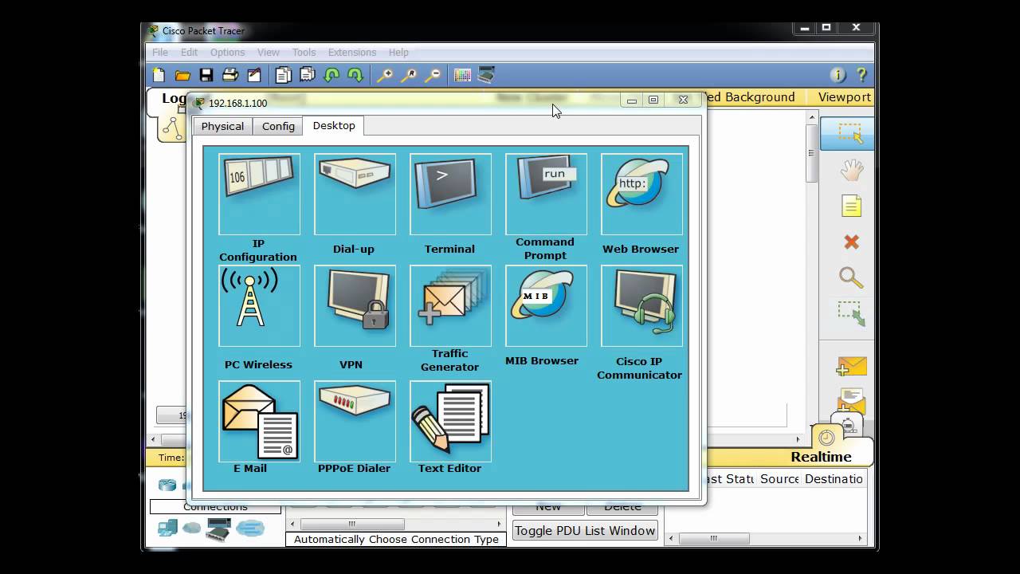
Task: Launch the Text Editor
Action: click(450, 422)
